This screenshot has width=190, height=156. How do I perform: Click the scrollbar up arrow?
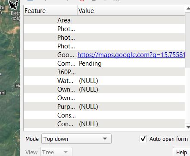point(188,9)
